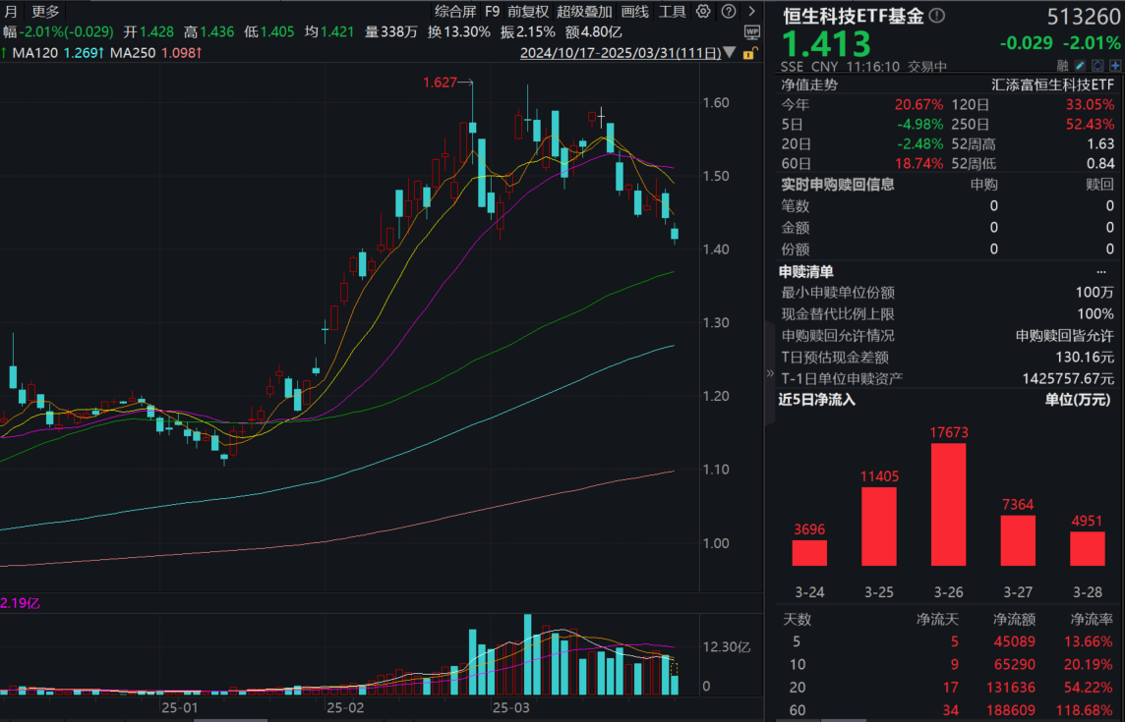The width and height of the screenshot is (1125, 722).
Task: Open the price alert bell icon
Action: [1097, 65]
